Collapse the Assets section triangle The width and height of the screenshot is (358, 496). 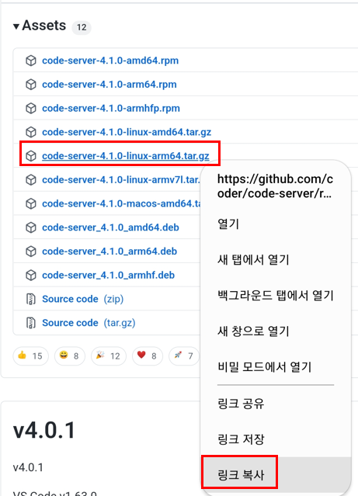(x=16, y=26)
